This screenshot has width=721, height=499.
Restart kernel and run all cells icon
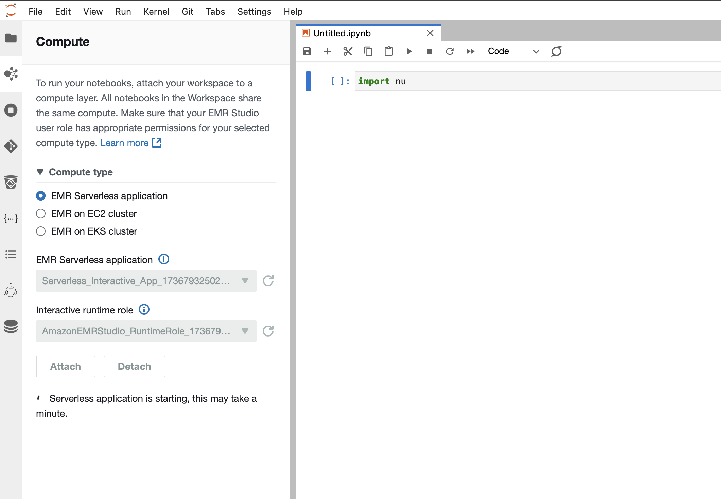[x=470, y=51]
